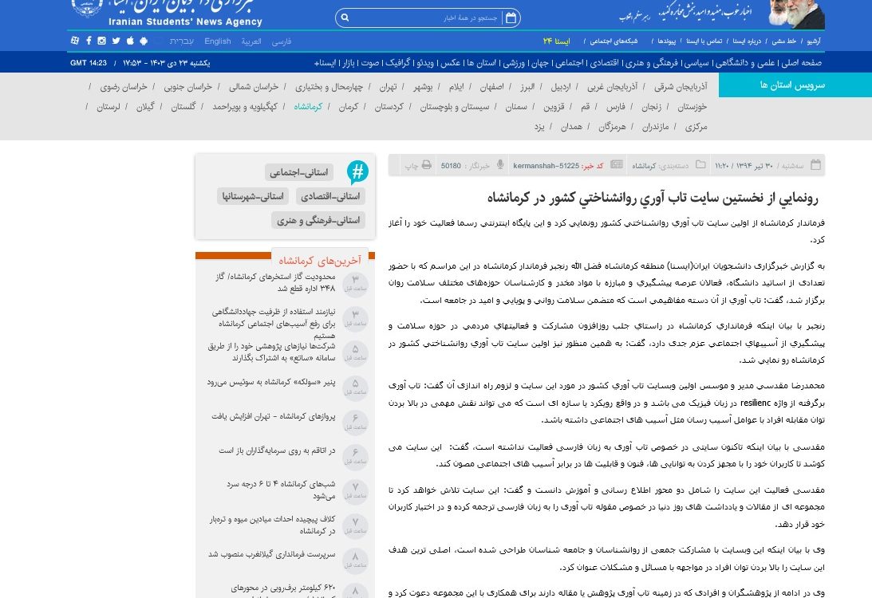Viewport: 872px width, 598px height.
Task: Switch language to Hebrew עברית
Action: [x=181, y=41]
